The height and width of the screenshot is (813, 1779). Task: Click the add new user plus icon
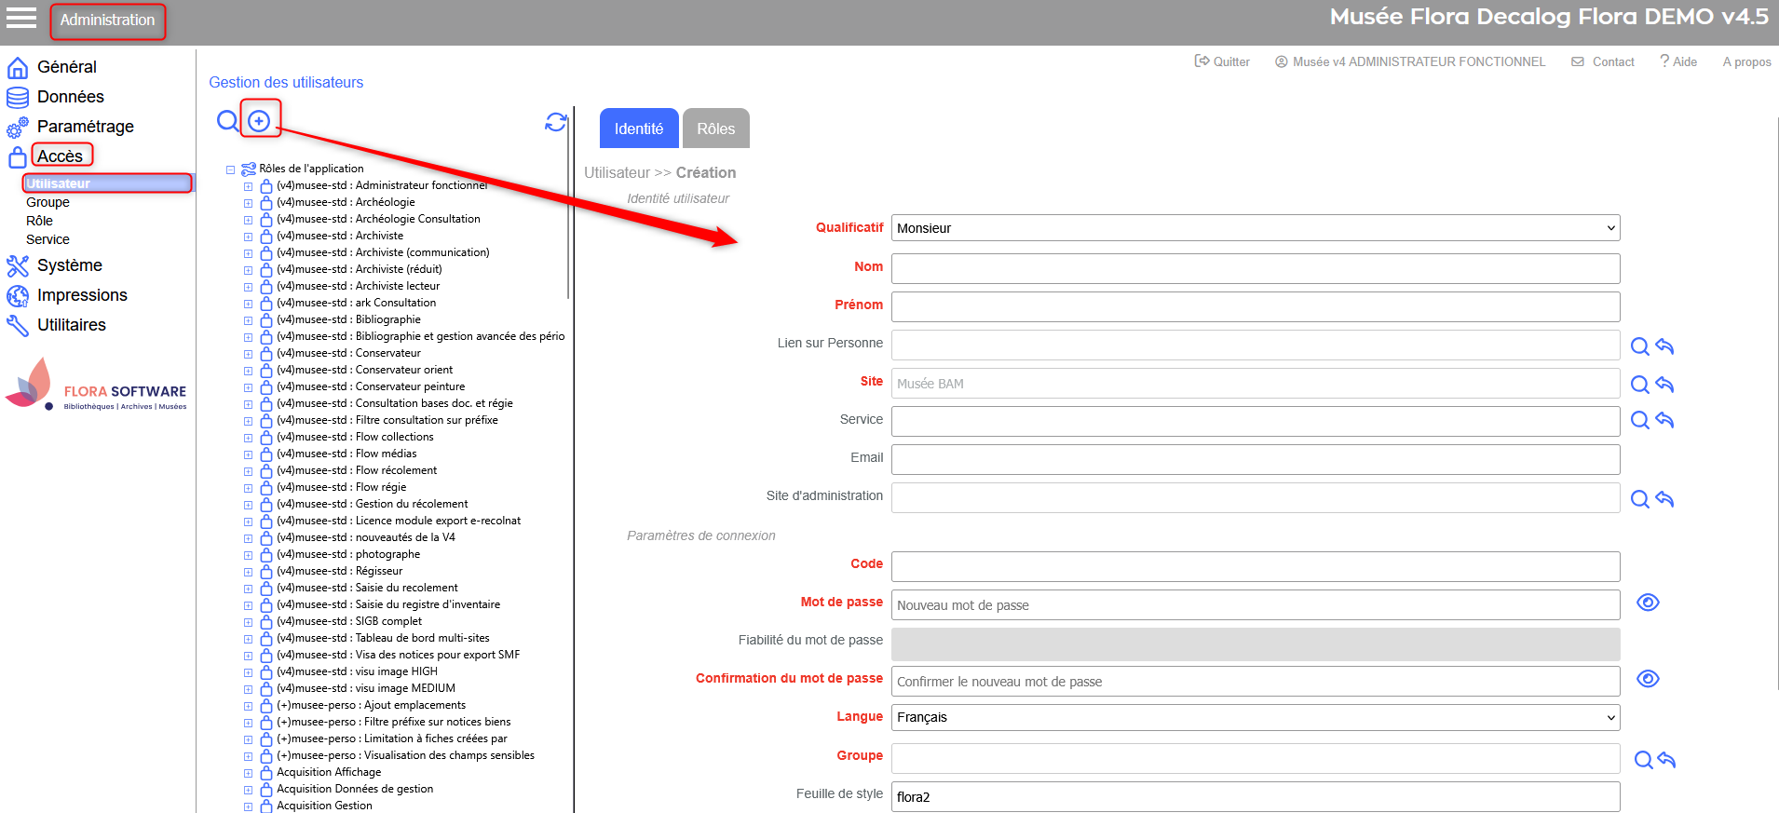pyautogui.click(x=259, y=121)
